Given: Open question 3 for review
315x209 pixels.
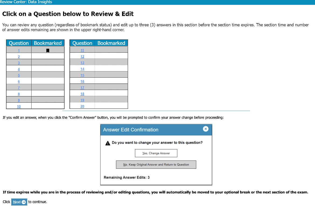Looking at the screenshot, I should [x=19, y=63].
